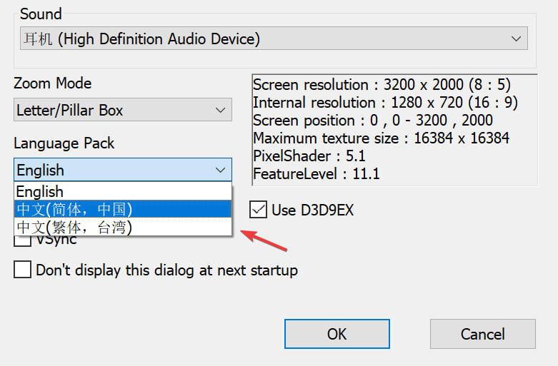
Task: Check Don't display this dialog at next startup
Action: click(23, 270)
